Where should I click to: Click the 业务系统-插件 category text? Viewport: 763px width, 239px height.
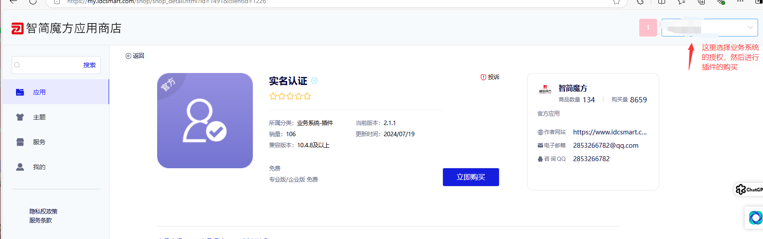click(x=315, y=123)
